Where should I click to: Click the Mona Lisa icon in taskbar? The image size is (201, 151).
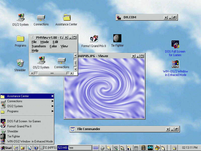[143, 148]
